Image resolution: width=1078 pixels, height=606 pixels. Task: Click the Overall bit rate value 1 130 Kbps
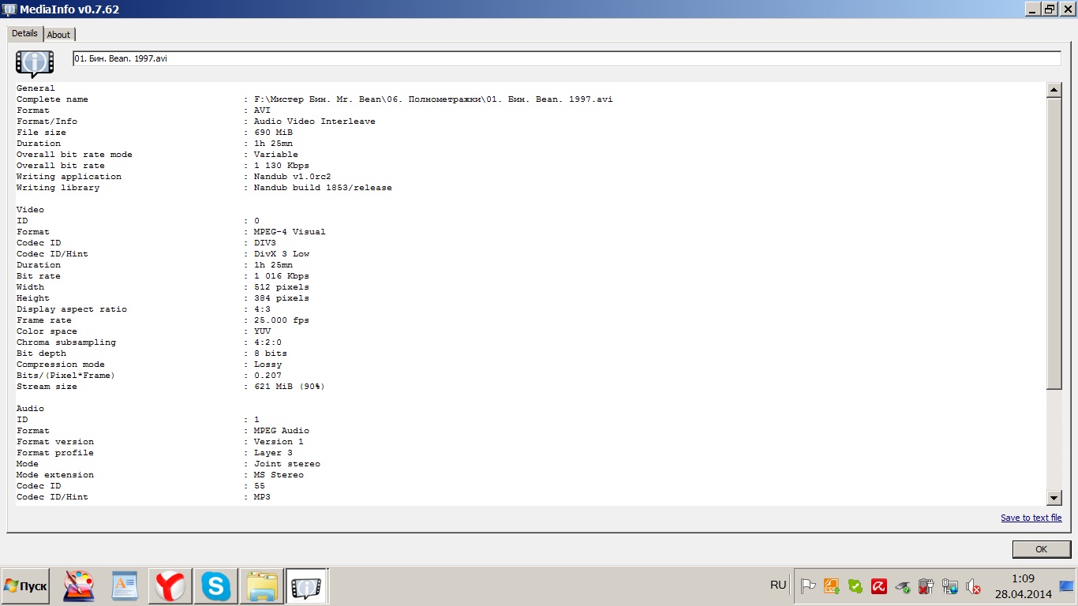(x=282, y=166)
